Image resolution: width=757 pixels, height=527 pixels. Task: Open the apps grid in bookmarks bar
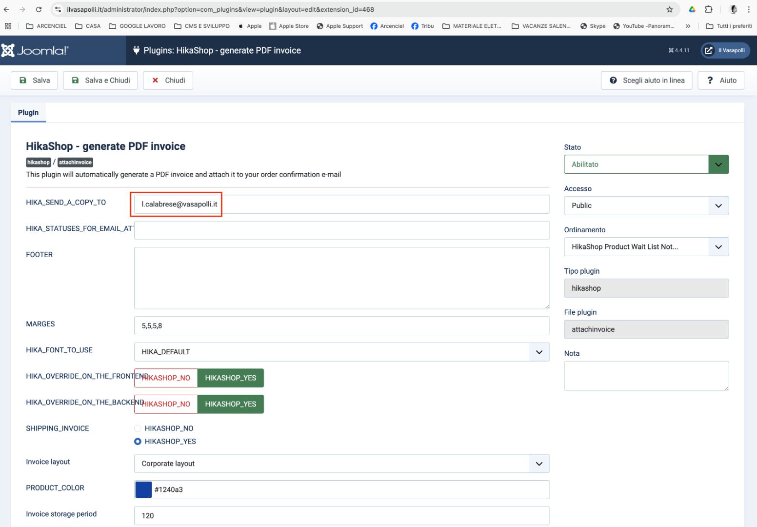tap(8, 26)
